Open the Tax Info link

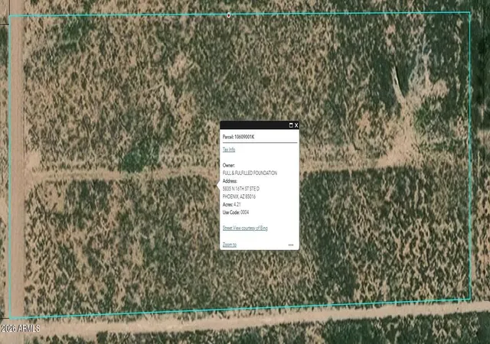pyautogui.click(x=229, y=150)
